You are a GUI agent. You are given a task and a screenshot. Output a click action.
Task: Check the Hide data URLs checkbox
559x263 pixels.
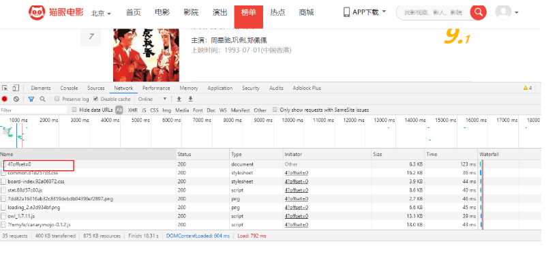[74, 110]
